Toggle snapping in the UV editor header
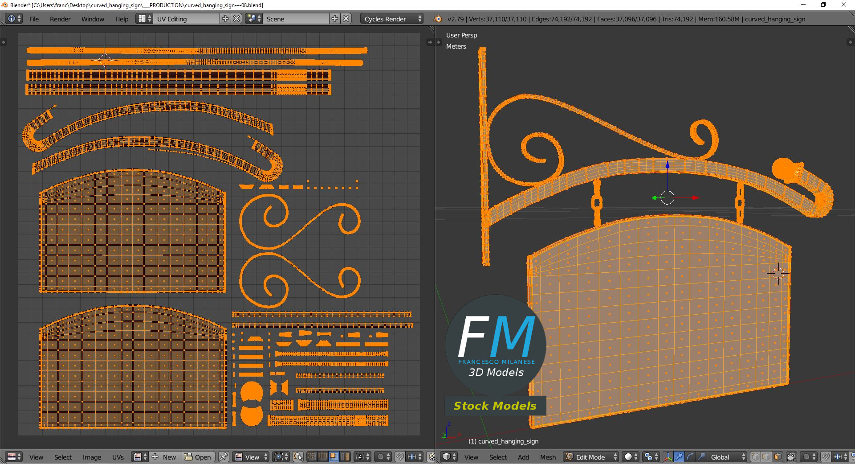 tap(400, 457)
